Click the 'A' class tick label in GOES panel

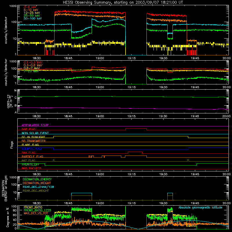(16, 112)
